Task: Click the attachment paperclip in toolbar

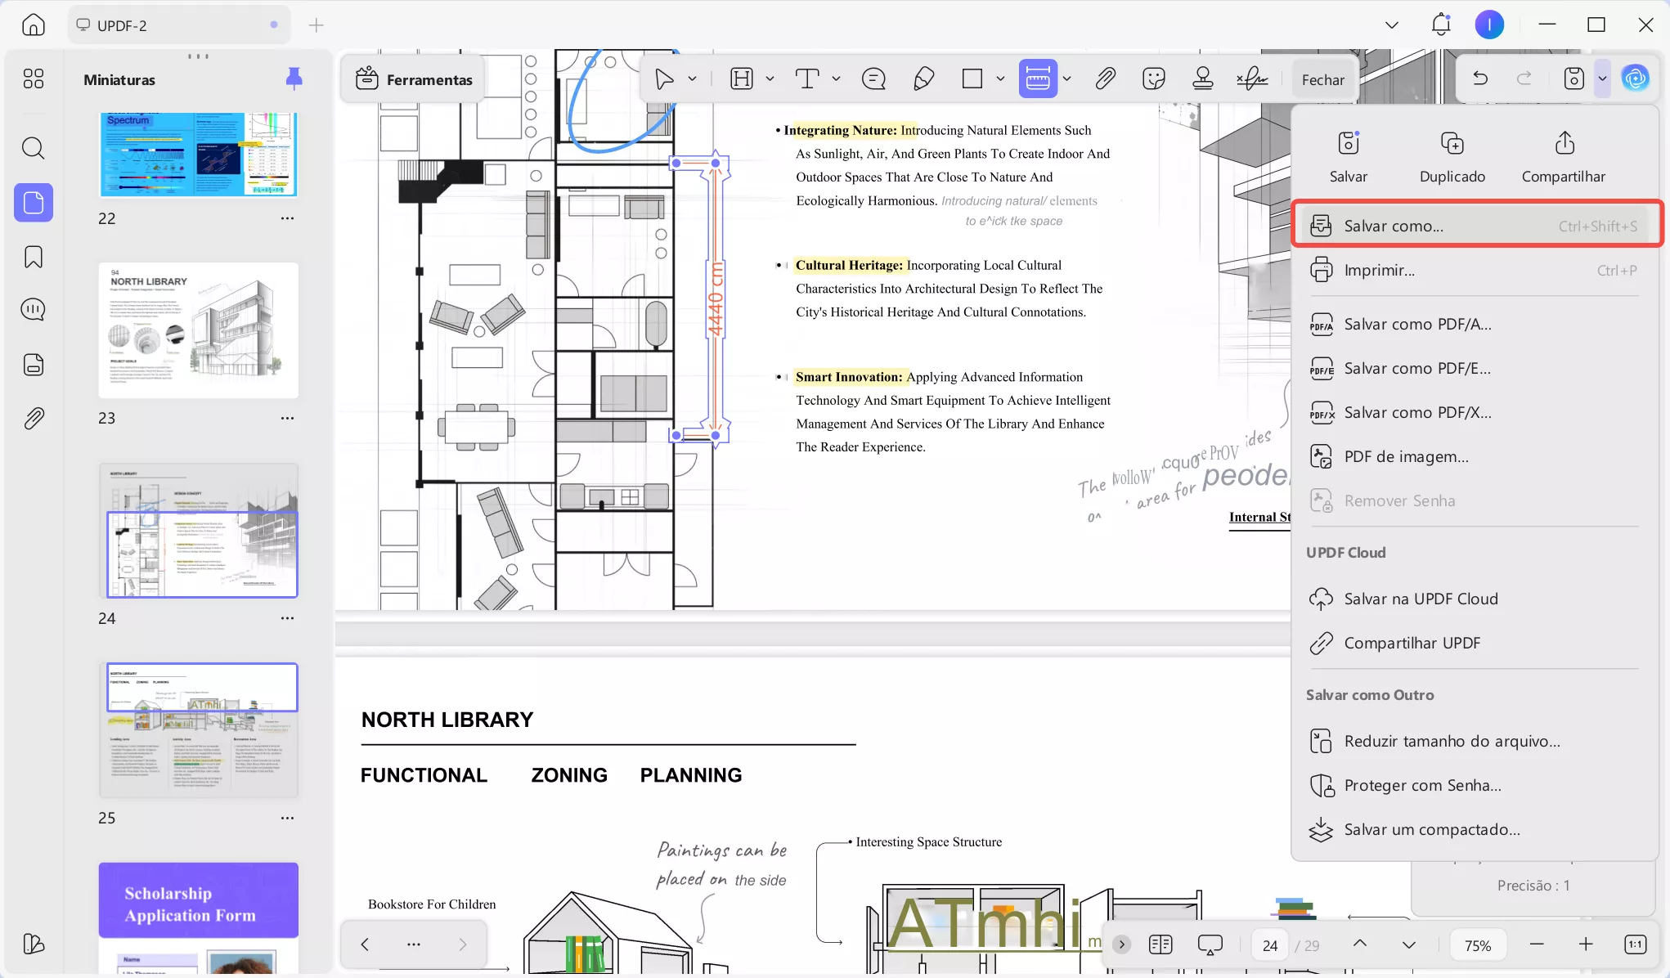Action: coord(1105,79)
